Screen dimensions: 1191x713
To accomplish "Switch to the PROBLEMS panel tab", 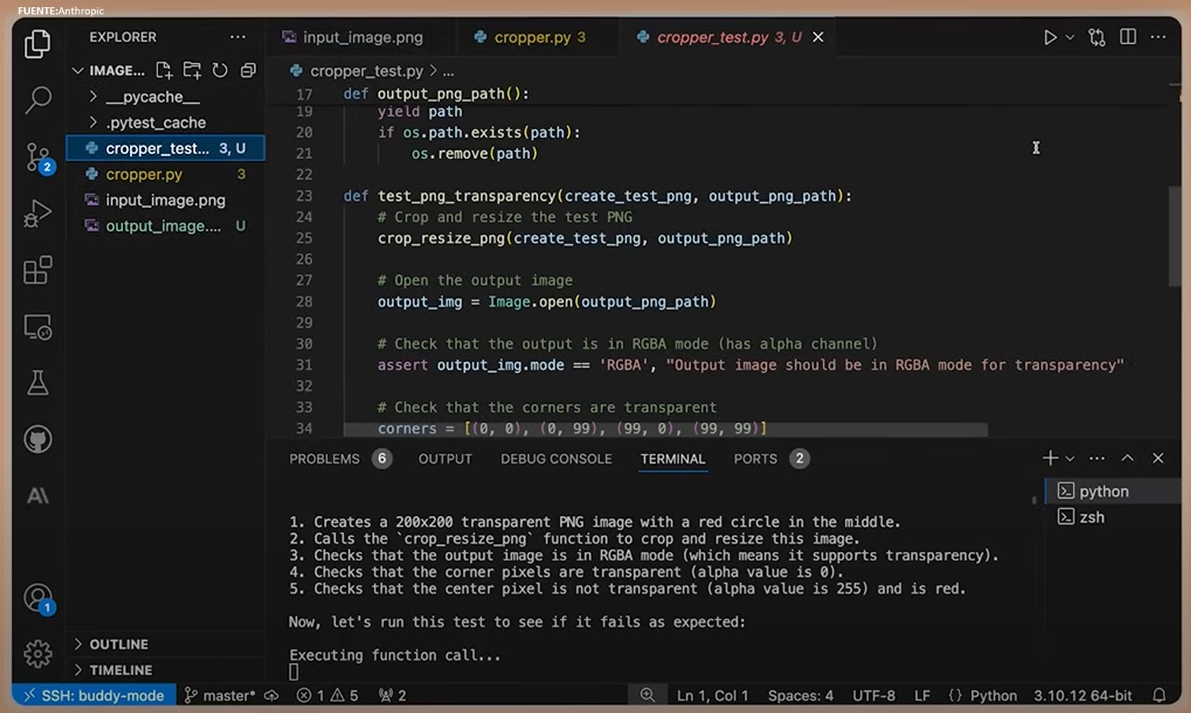I will point(324,459).
